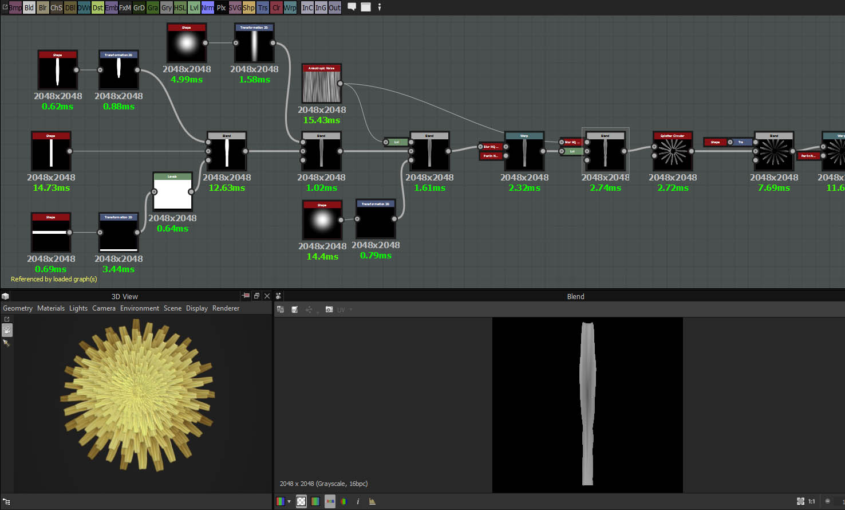Click the small icon above the 3D View camera tool
Screen dimensions: 845x510
pos(7,319)
